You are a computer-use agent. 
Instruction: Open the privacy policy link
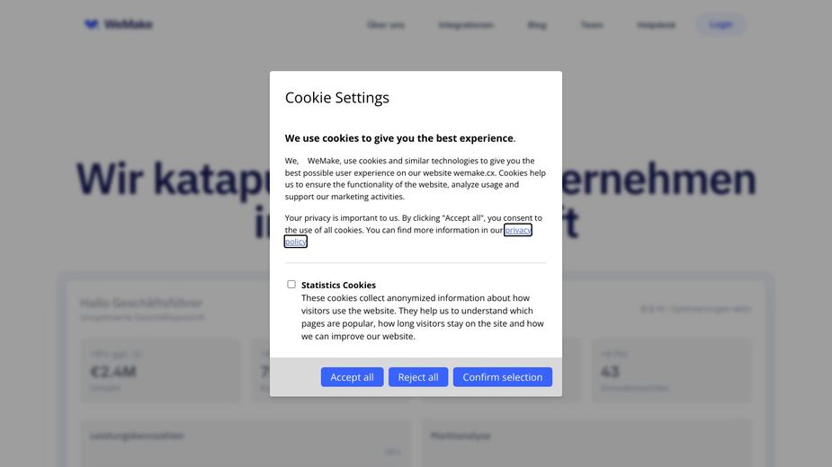point(517,230)
